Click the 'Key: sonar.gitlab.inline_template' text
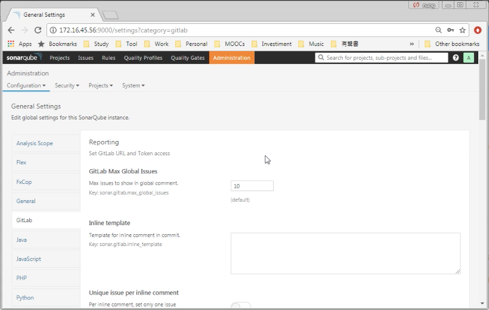Image resolution: width=489 pixels, height=310 pixels. pos(125,244)
